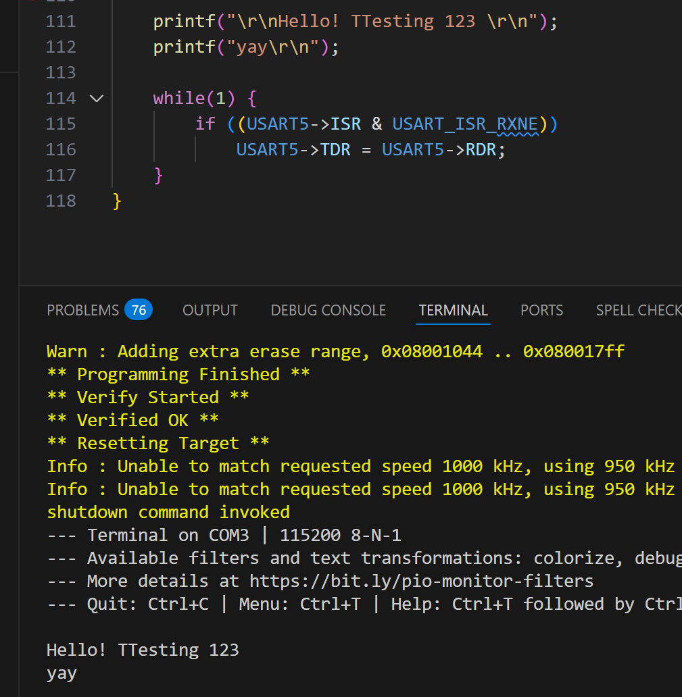The image size is (682, 697).
Task: Place cursor in the TDR register name
Action: click(x=335, y=149)
